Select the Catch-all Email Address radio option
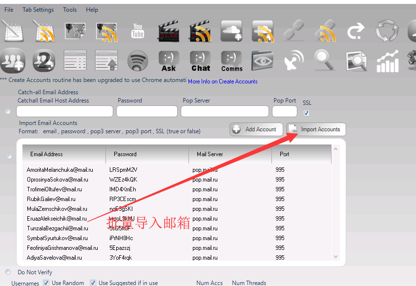 click(x=8, y=111)
